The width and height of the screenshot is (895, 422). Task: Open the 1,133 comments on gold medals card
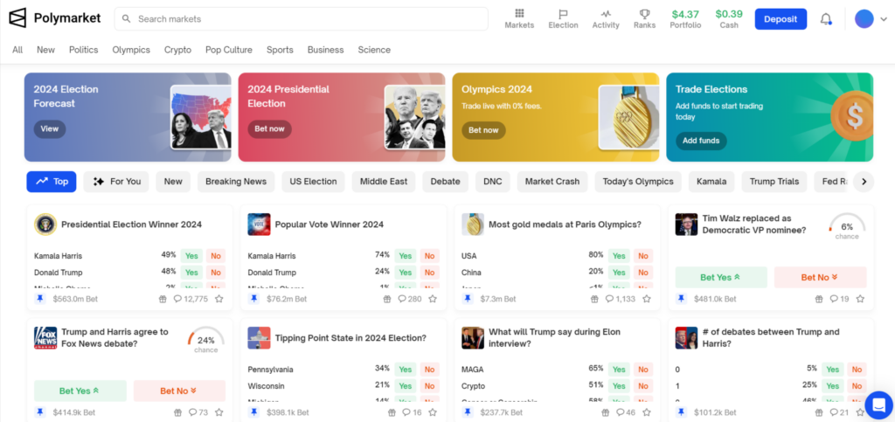[x=620, y=299]
